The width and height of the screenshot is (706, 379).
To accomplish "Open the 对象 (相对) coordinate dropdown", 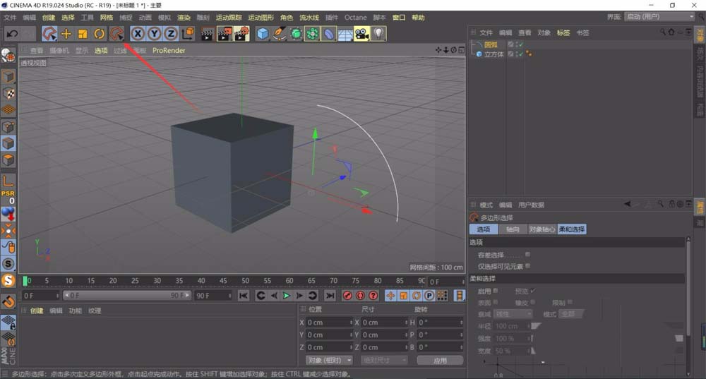I will (329, 360).
